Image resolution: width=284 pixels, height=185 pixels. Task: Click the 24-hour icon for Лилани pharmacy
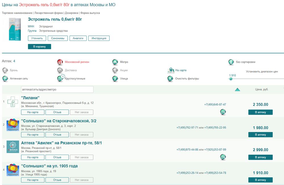(x=223, y=112)
